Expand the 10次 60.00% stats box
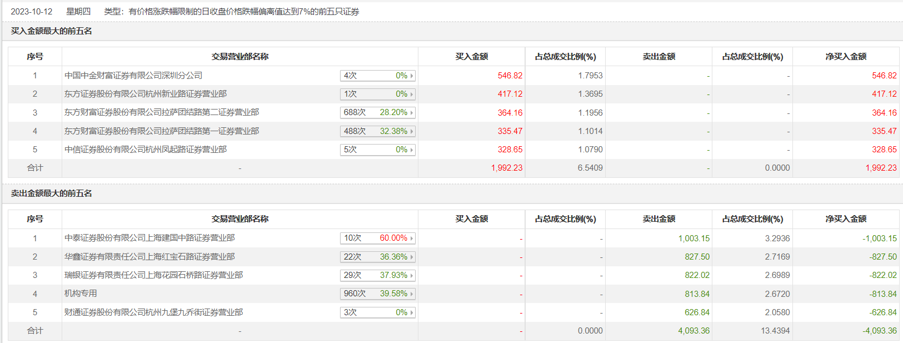 pyautogui.click(x=377, y=238)
